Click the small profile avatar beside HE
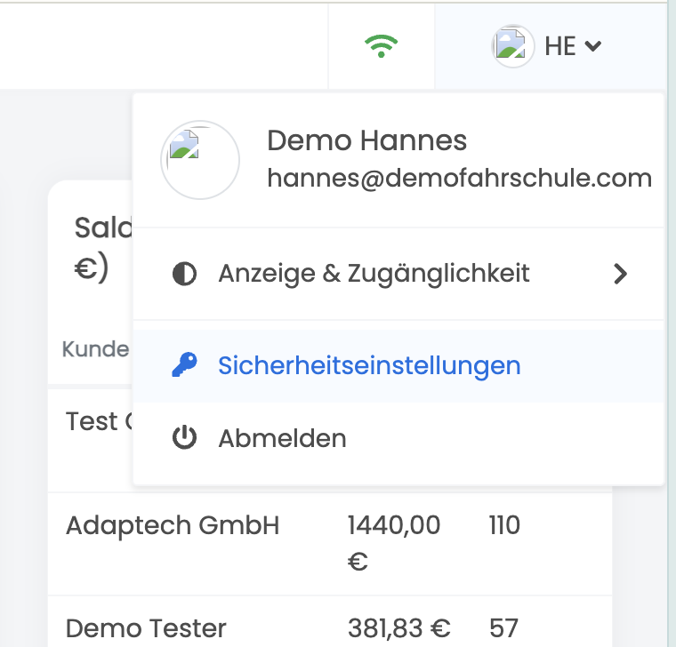 (x=512, y=45)
